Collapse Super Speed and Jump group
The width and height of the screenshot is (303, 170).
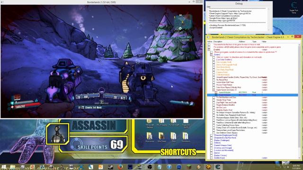click(214, 90)
